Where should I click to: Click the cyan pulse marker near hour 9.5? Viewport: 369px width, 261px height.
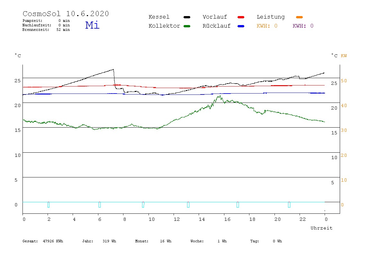(x=143, y=205)
